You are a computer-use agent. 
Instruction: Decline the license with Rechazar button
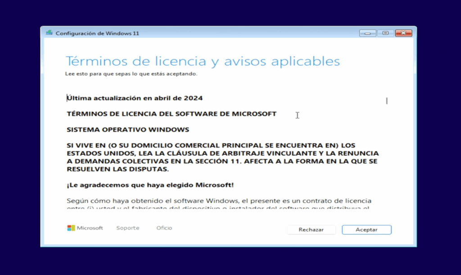pyautogui.click(x=311, y=230)
